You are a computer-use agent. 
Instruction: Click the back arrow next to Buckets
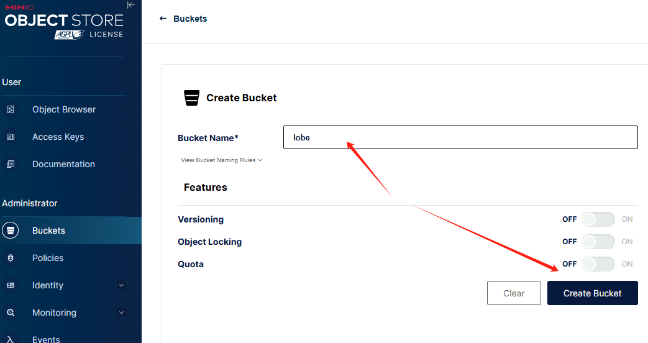(x=163, y=19)
